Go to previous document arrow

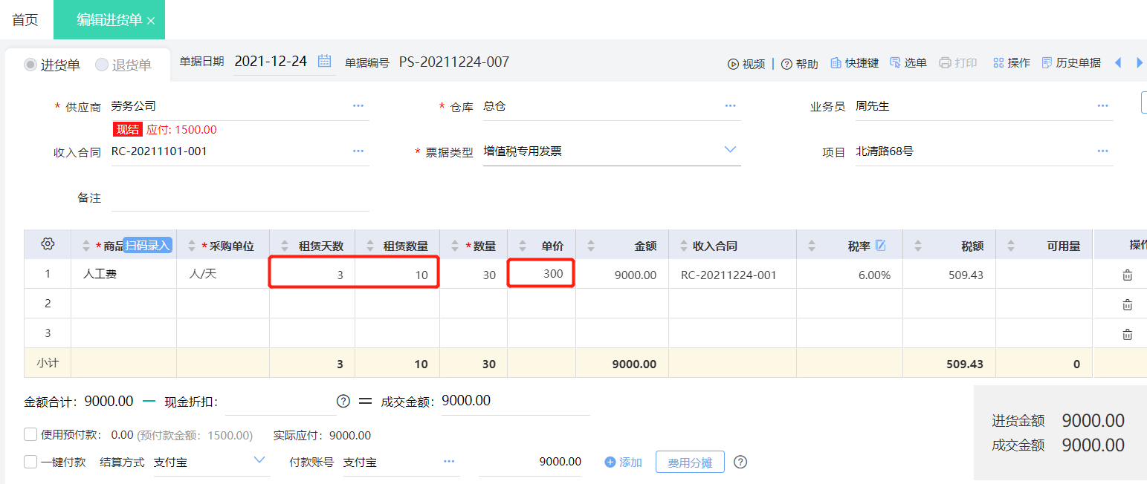1117,63
